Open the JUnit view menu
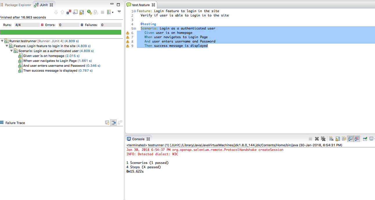This screenshot has width=375, height=200. (119, 12)
